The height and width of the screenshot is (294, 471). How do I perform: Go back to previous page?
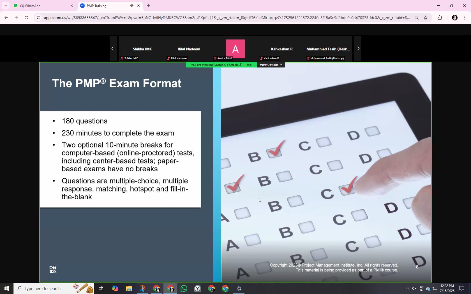tap(6, 18)
